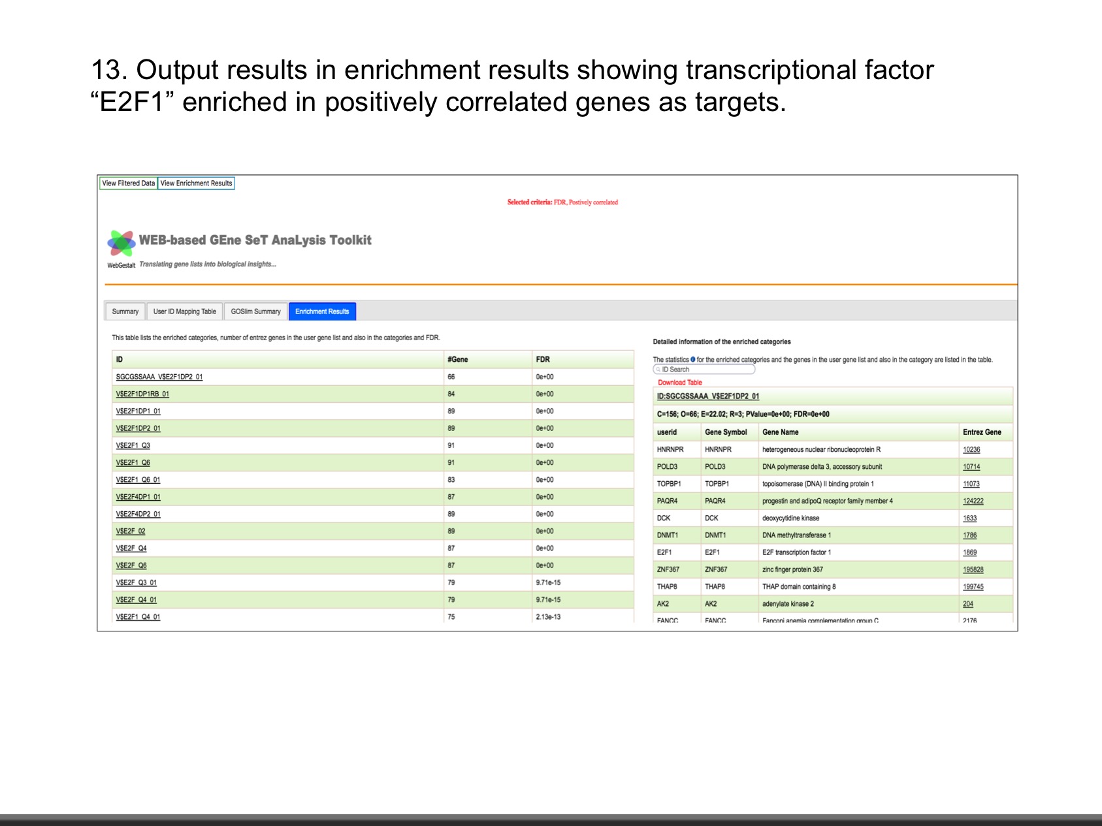This screenshot has height=826, width=1102.
Task: Open the V$E2F1DP1RB_01 category
Action: tap(142, 394)
